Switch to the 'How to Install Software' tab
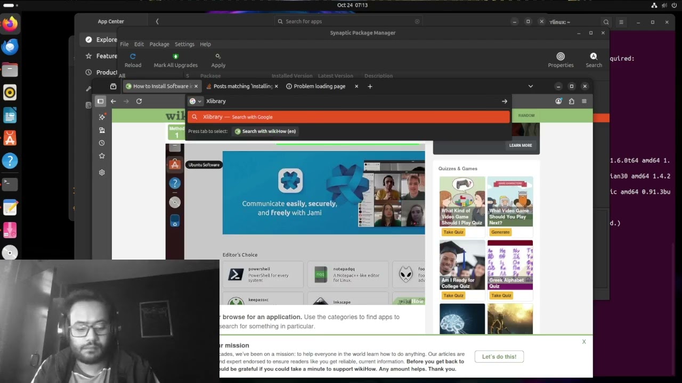The width and height of the screenshot is (682, 383). [x=161, y=86]
